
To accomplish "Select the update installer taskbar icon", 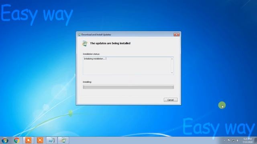I will (63, 140).
